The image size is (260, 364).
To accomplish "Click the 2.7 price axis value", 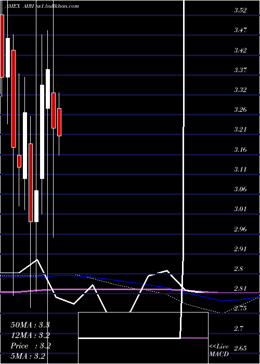I will (239, 328).
